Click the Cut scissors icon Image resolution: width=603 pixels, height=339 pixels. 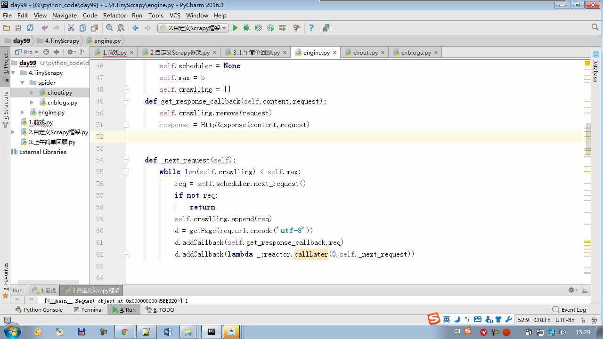tap(71, 28)
